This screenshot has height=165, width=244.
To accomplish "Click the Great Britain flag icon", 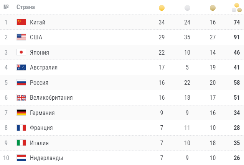I will pos(21,97).
